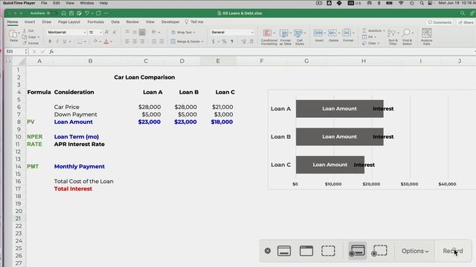The height and width of the screenshot is (267, 476).
Task: Click the insert function fx icon
Action: [x=51, y=51]
